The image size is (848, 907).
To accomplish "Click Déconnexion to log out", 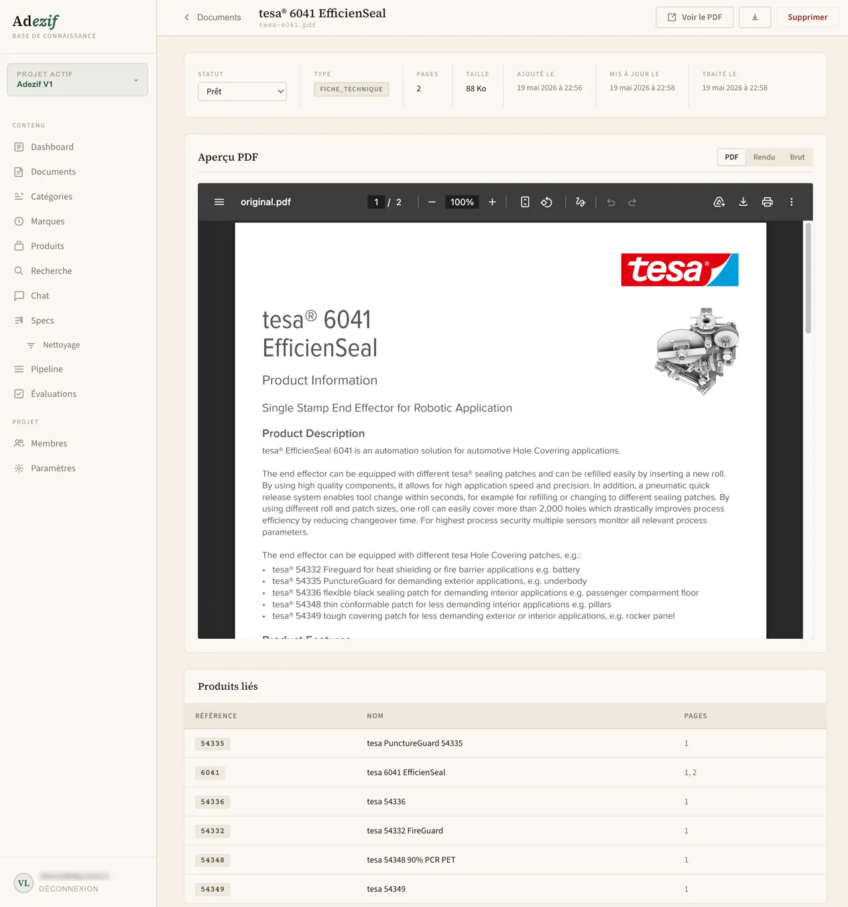I will pos(68,889).
